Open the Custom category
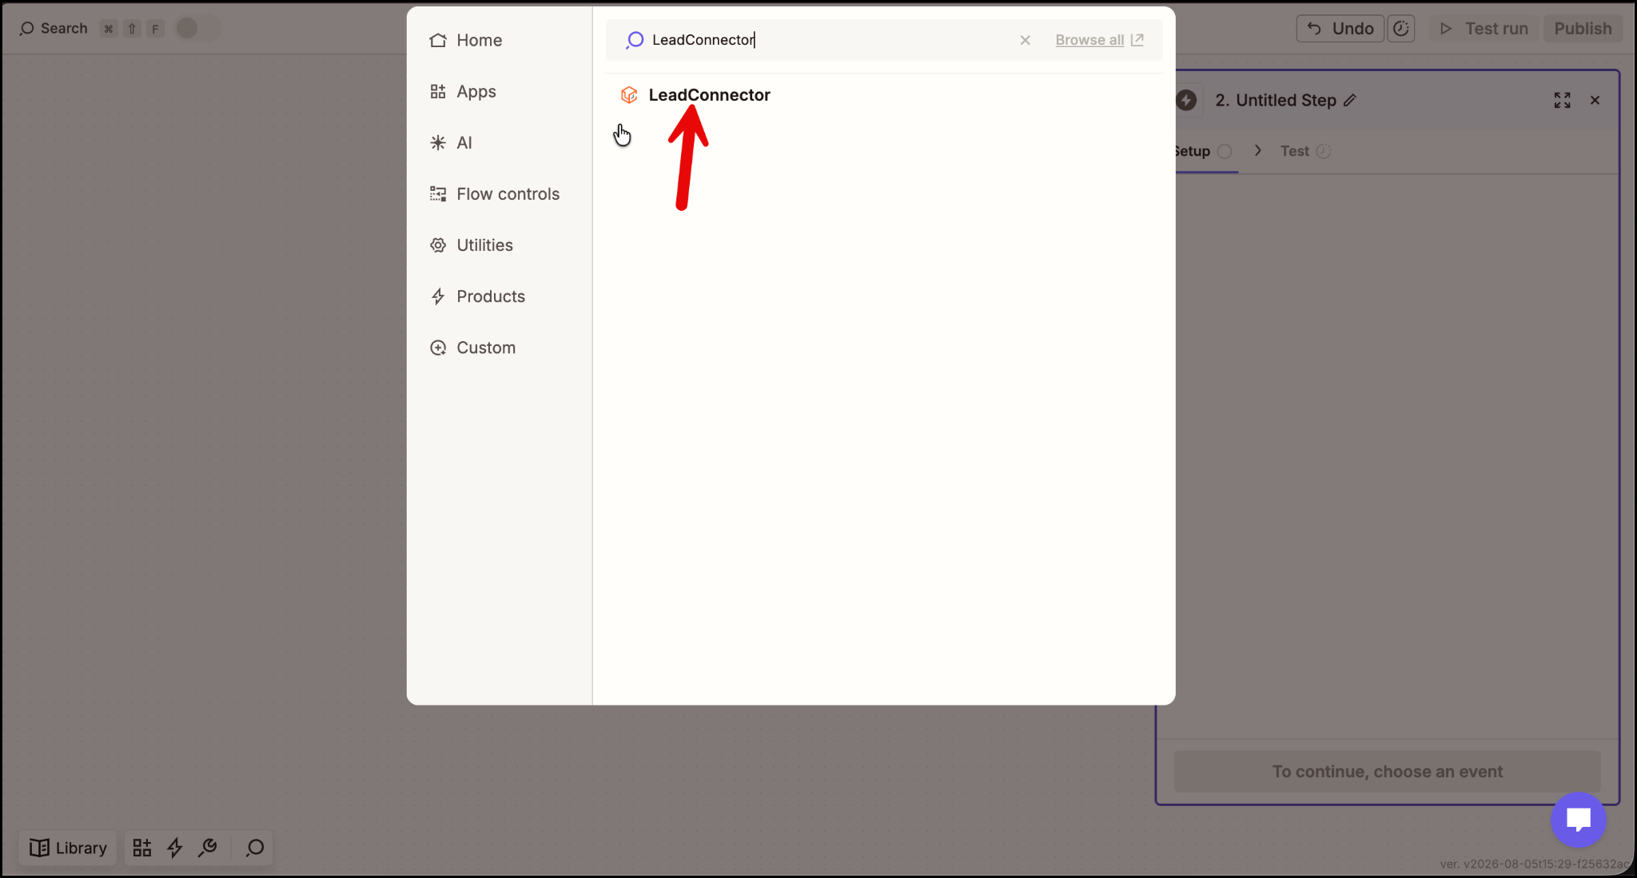The image size is (1637, 878). (x=472, y=348)
